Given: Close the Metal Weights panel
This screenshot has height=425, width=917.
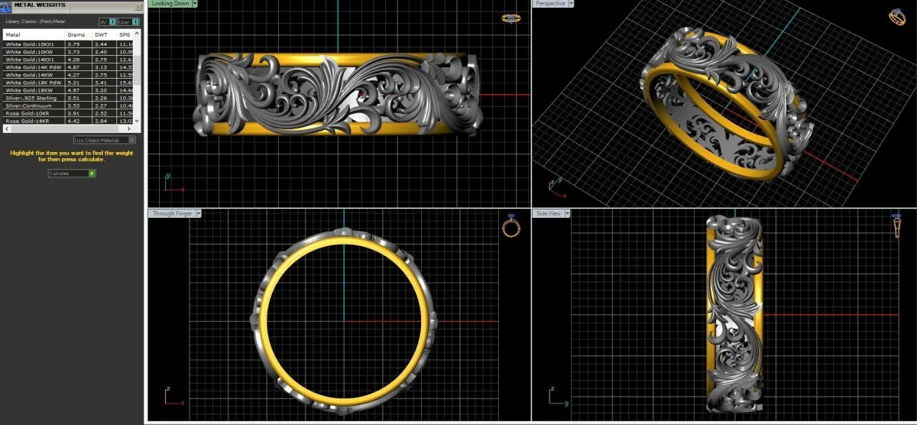Looking at the screenshot, I should (138, 7).
